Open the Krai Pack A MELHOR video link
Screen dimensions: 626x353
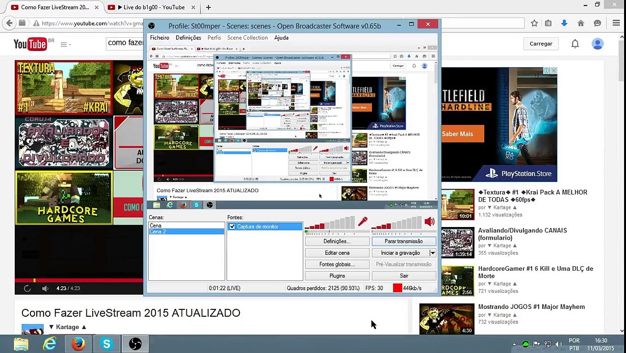(x=532, y=196)
